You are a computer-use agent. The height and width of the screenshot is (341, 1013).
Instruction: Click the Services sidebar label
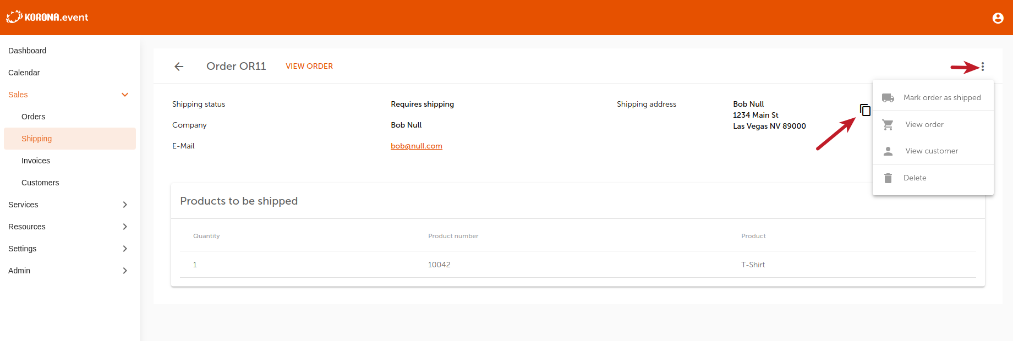(x=23, y=205)
